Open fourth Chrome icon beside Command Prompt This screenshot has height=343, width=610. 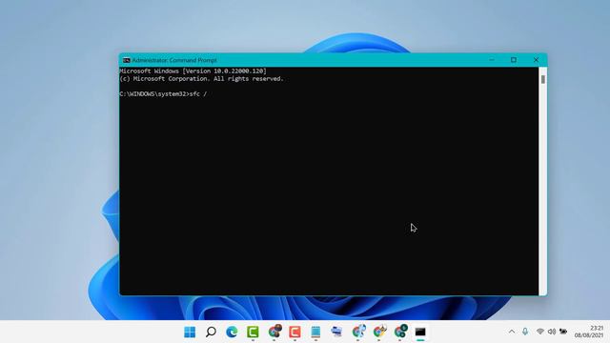pyautogui.click(x=400, y=331)
